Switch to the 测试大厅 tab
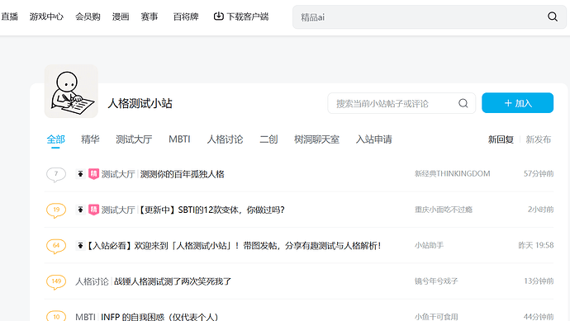Image resolution: width=570 pixels, height=321 pixels. pyautogui.click(x=134, y=139)
